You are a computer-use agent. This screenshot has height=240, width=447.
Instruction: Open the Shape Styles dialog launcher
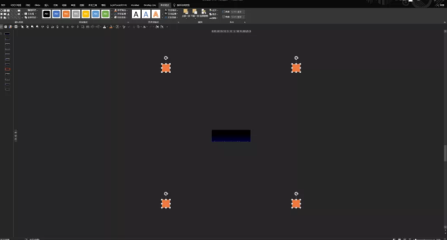coord(128,22)
